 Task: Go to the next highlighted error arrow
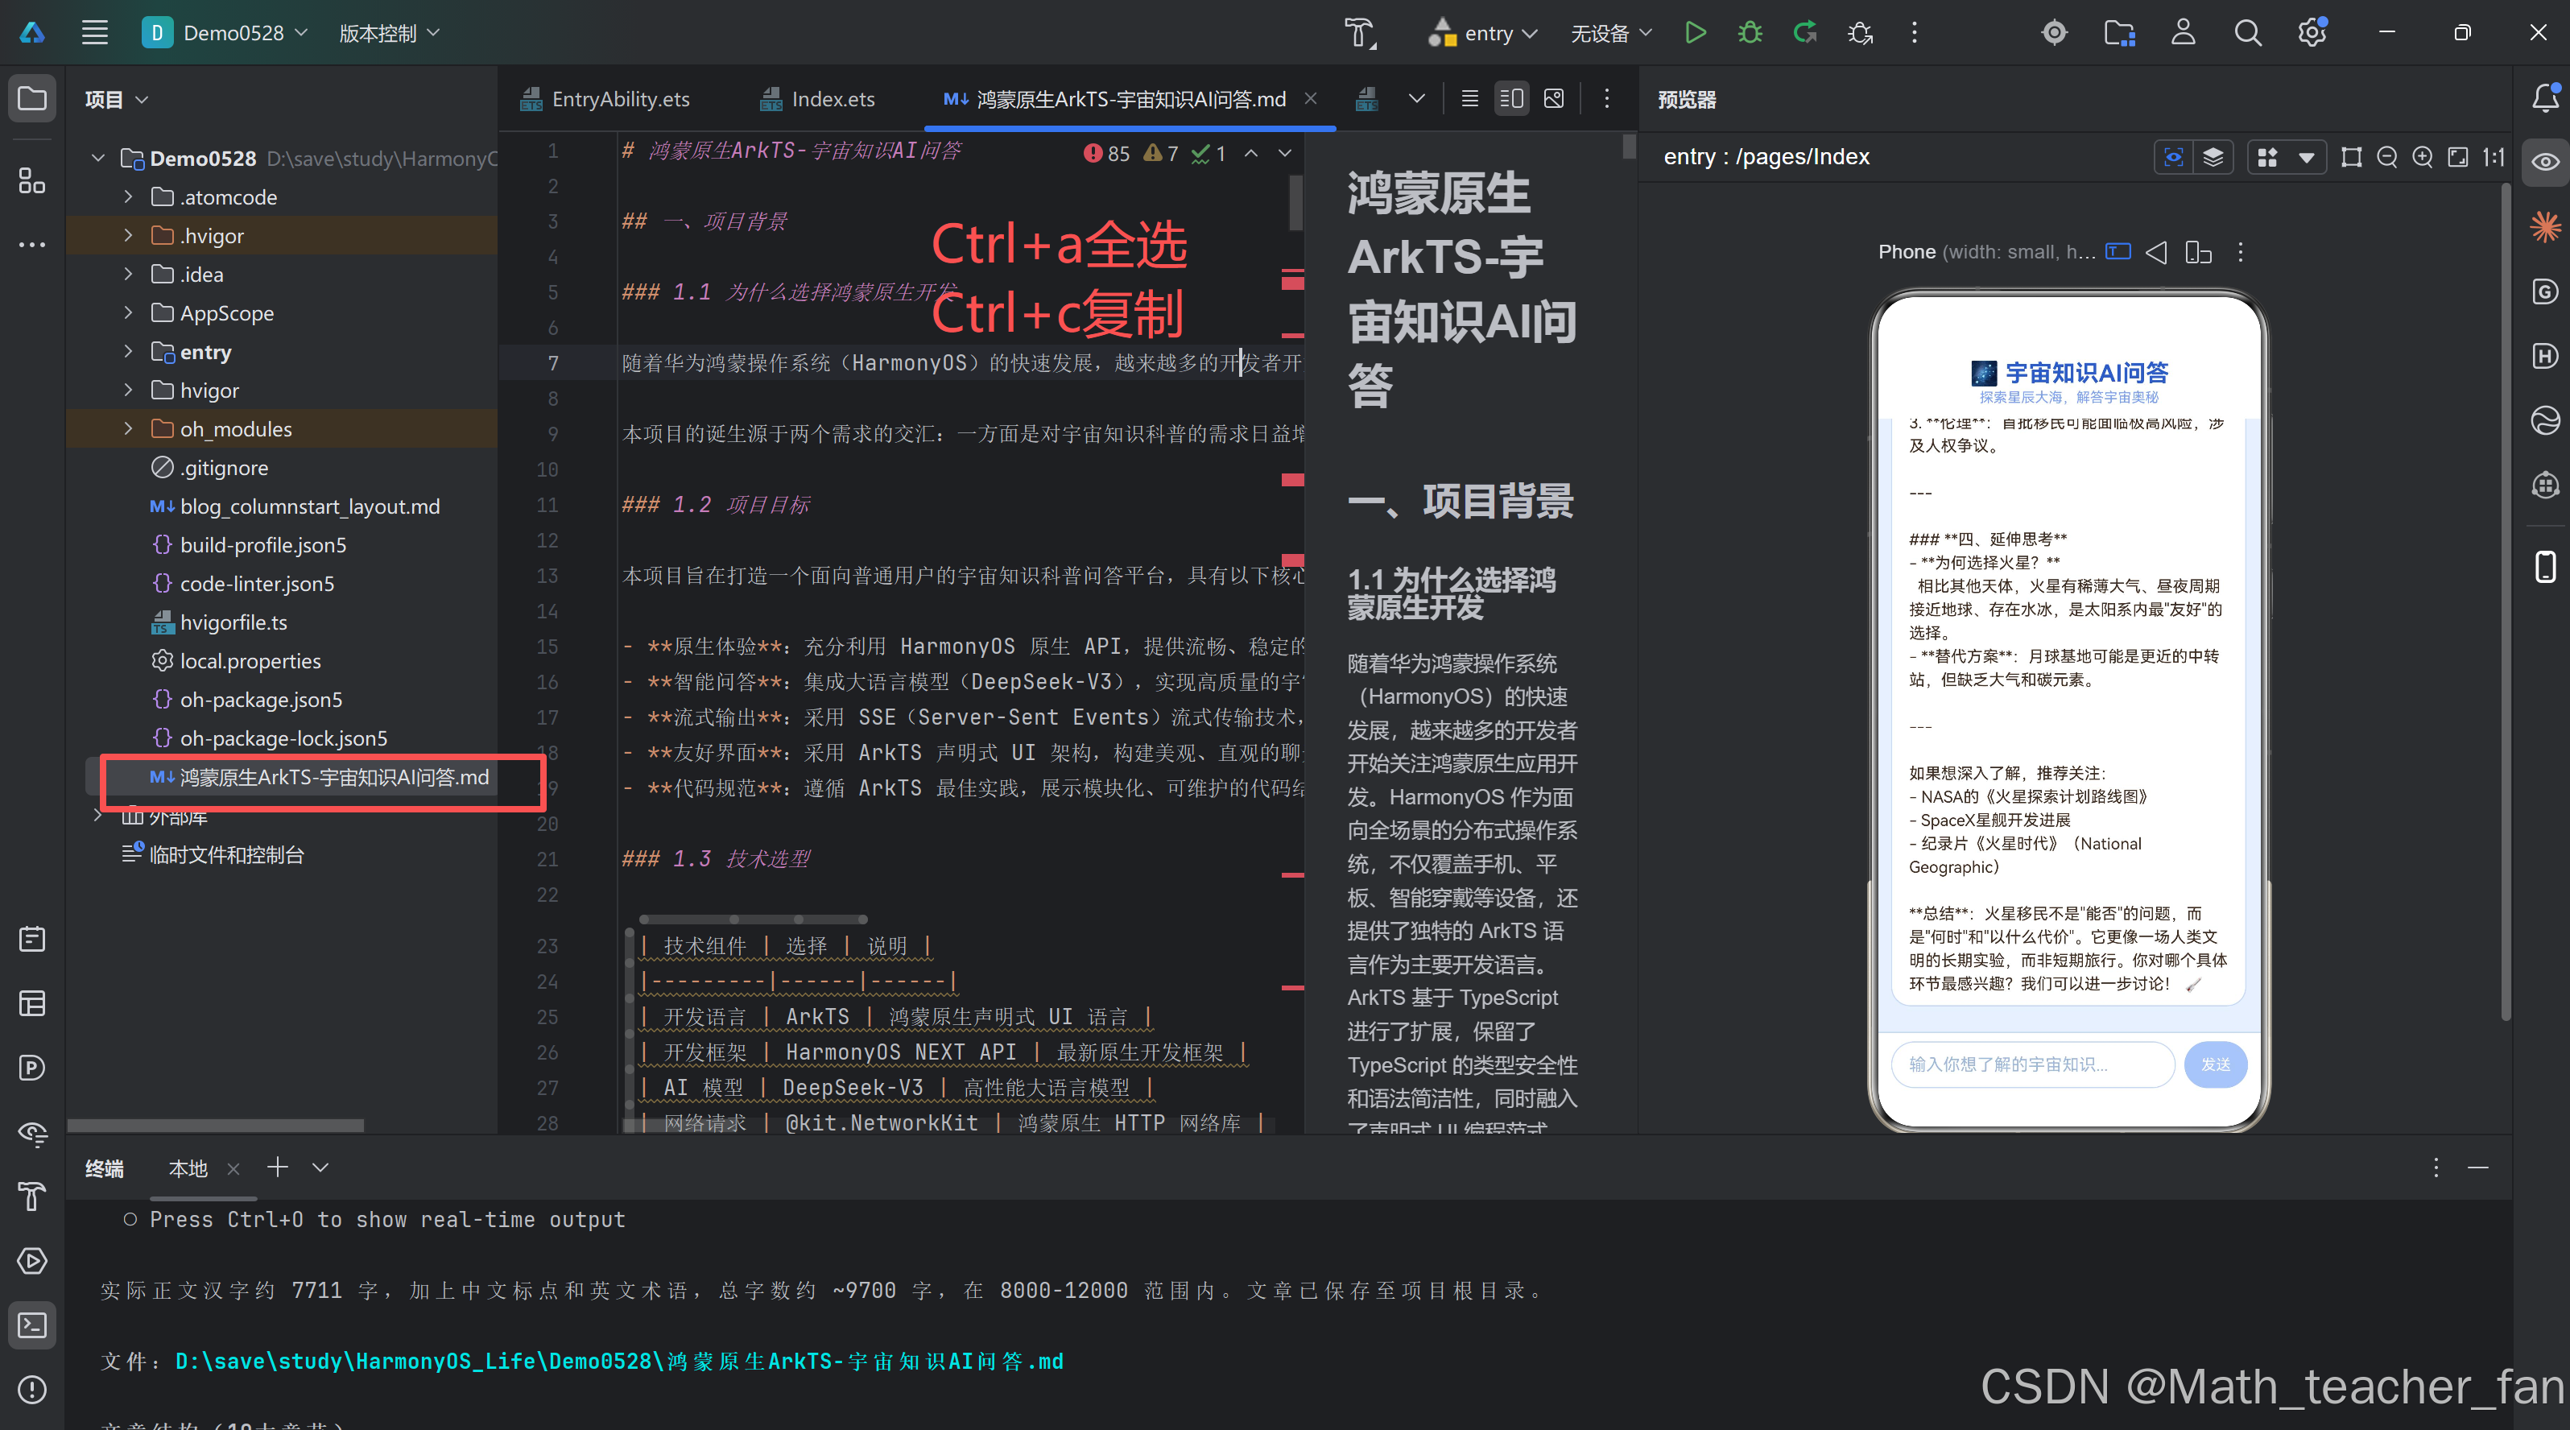[x=1285, y=153]
